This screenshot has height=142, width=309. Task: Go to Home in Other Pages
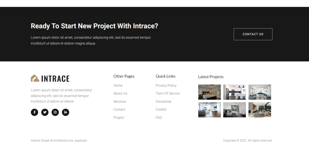pyautogui.click(x=118, y=86)
